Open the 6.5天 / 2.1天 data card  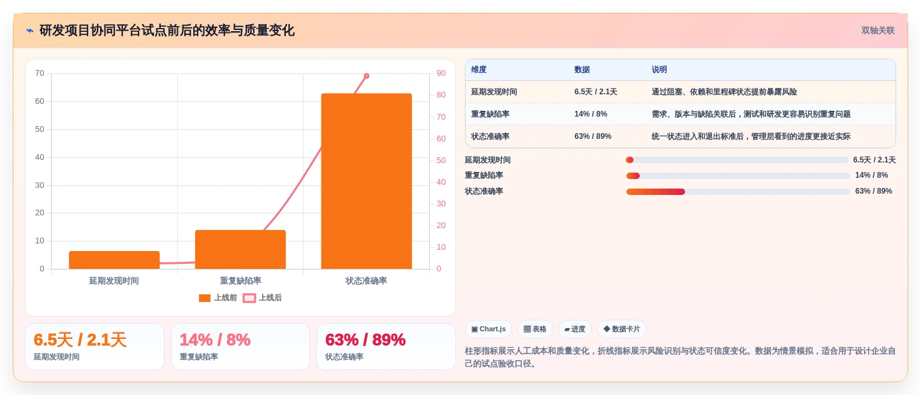pyautogui.click(x=94, y=347)
